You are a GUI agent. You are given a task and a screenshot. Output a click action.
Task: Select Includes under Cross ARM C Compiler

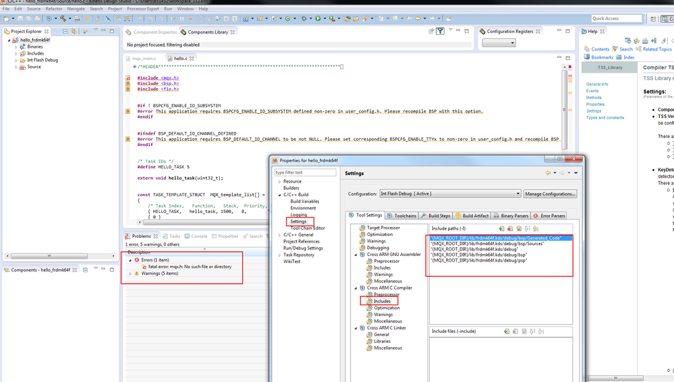[382, 301]
